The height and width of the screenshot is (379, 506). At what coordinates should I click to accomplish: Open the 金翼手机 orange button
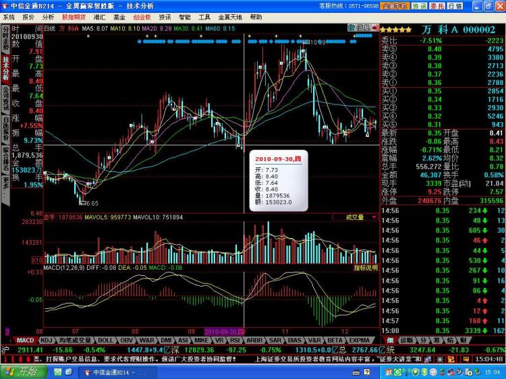click(x=395, y=6)
